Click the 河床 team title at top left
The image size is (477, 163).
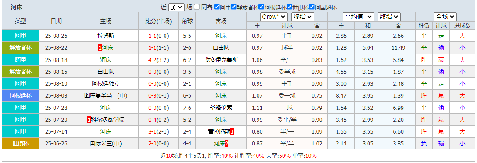[x=16, y=7]
